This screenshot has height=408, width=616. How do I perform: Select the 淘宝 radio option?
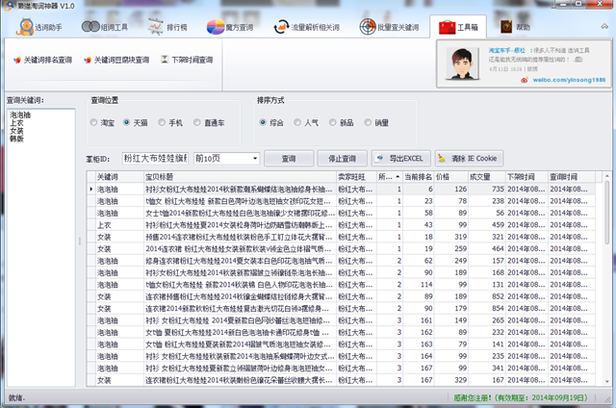point(95,123)
